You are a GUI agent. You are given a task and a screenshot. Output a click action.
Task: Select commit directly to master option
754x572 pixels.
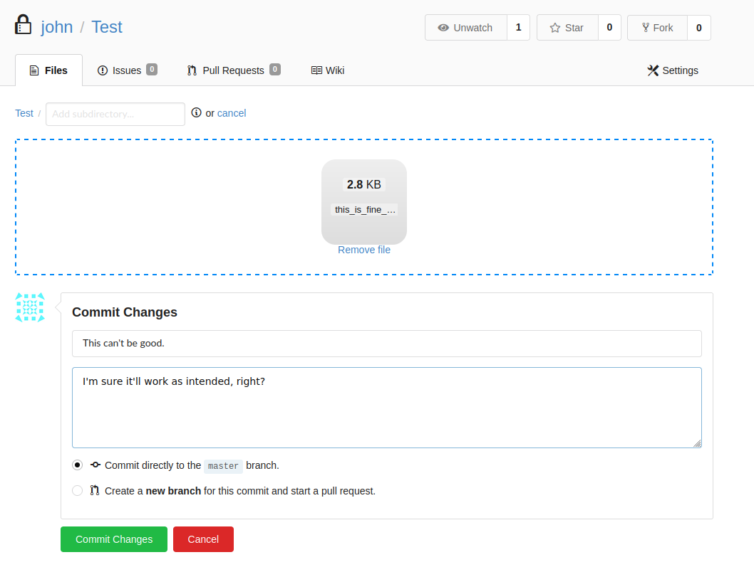pos(78,465)
